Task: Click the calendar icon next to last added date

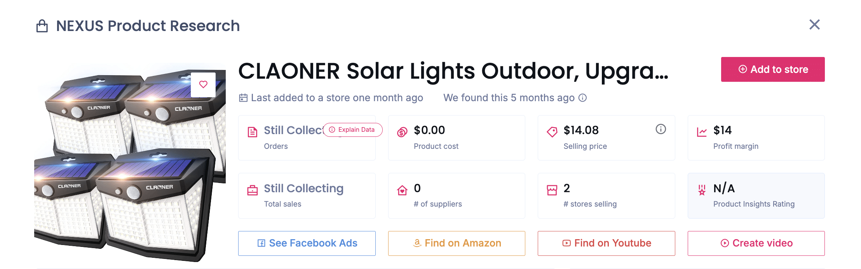Action: [x=243, y=98]
